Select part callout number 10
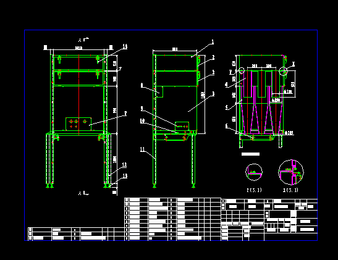This screenshot has width=338, height=260. 142,121
